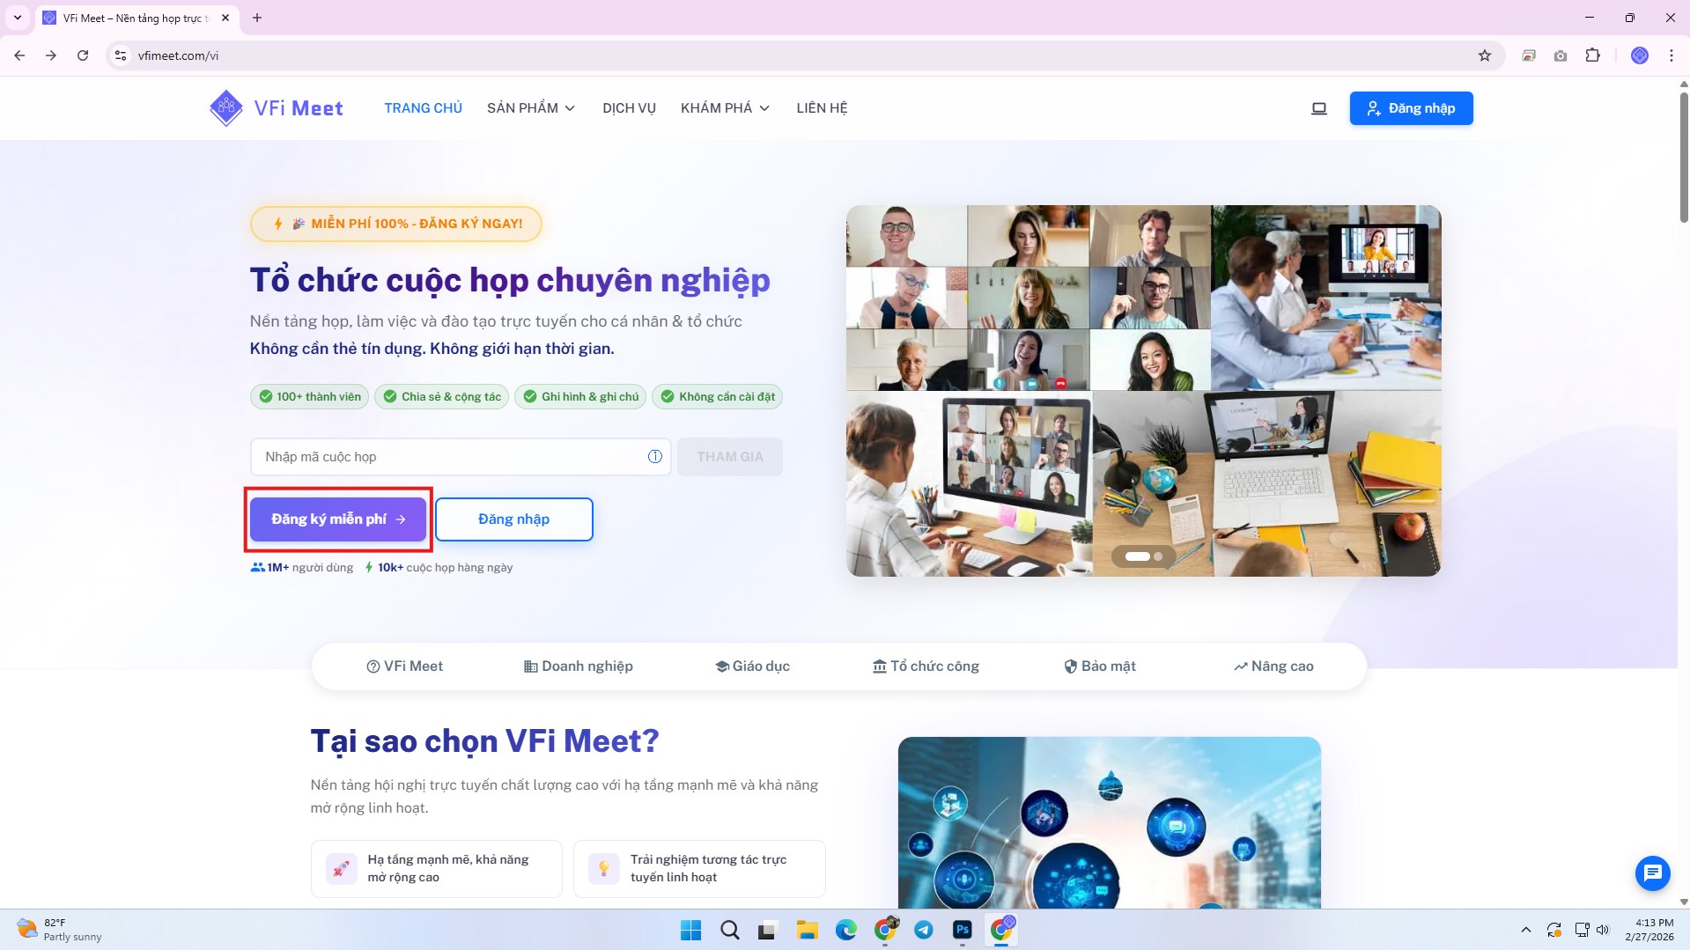Switch to the second carousel slide dot
Image resolution: width=1690 pixels, height=950 pixels.
pos(1158,556)
